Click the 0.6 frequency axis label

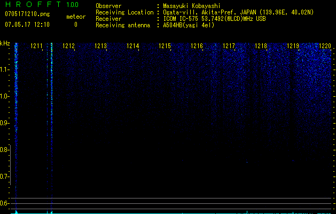(4, 203)
